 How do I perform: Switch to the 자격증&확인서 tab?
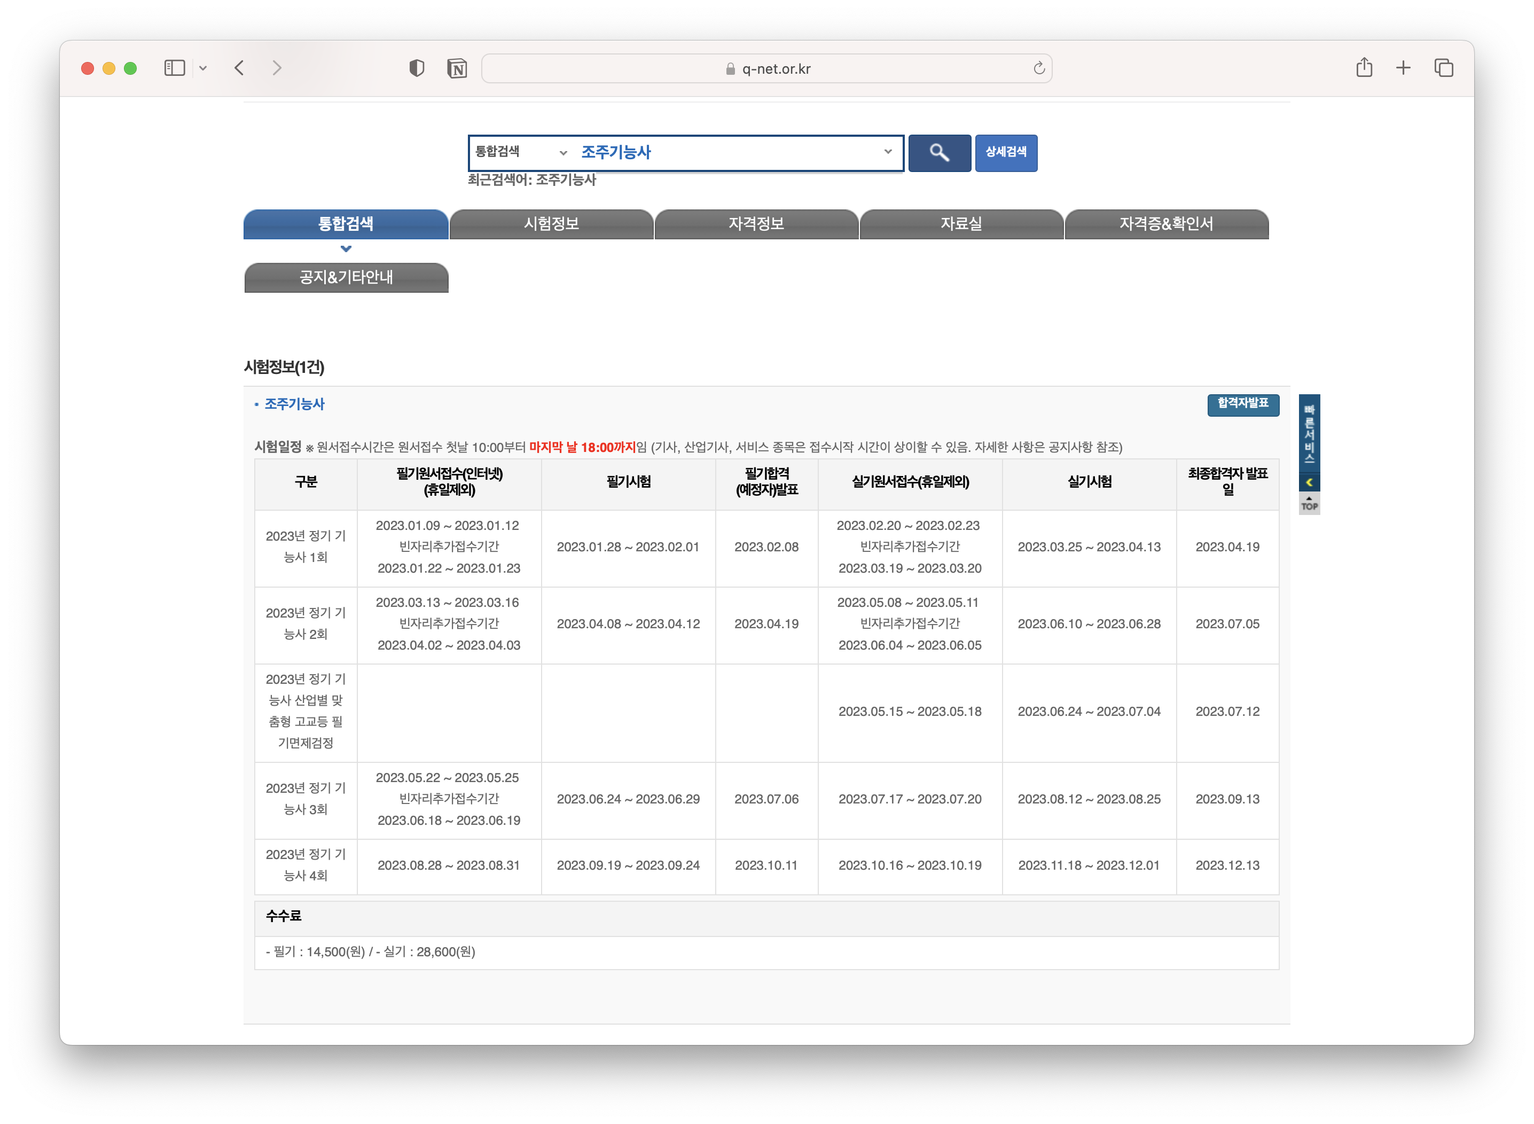pos(1166,224)
